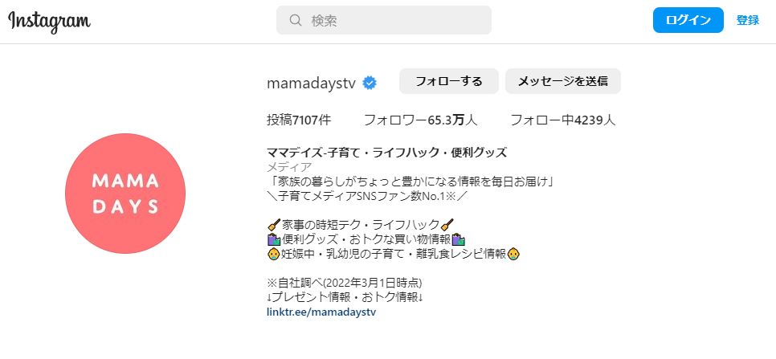Click the baby emoji after 離乳食レシピ情報
Image resolution: width=776 pixels, height=359 pixels.
513,254
